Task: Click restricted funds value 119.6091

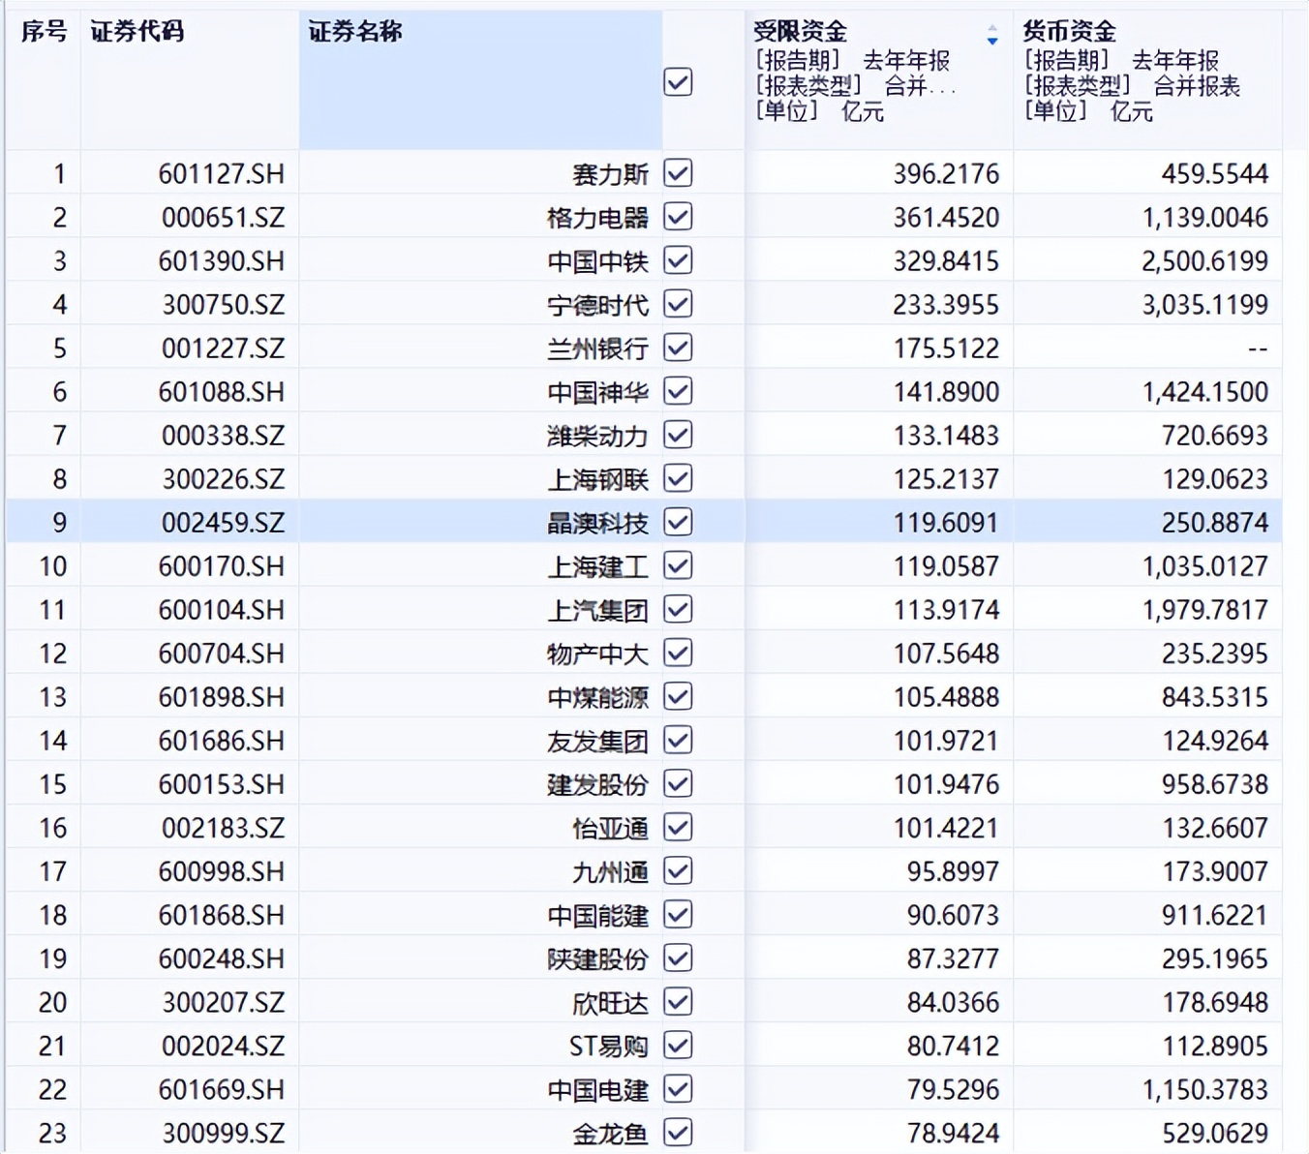Action: 946,523
